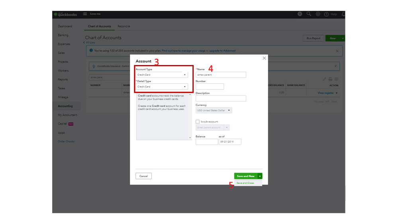The width and height of the screenshot is (398, 224).
Task: Click the Description input field
Action: 221,98
